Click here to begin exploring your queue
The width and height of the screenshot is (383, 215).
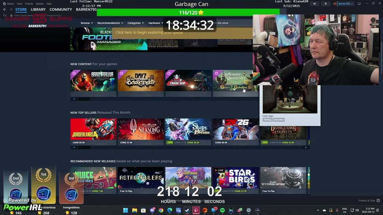click(x=149, y=32)
